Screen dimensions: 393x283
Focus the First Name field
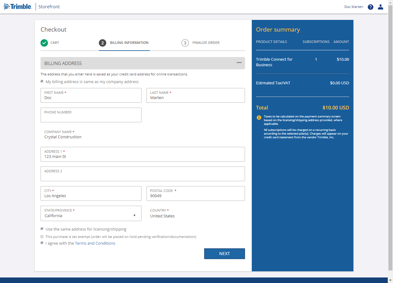coord(91,95)
